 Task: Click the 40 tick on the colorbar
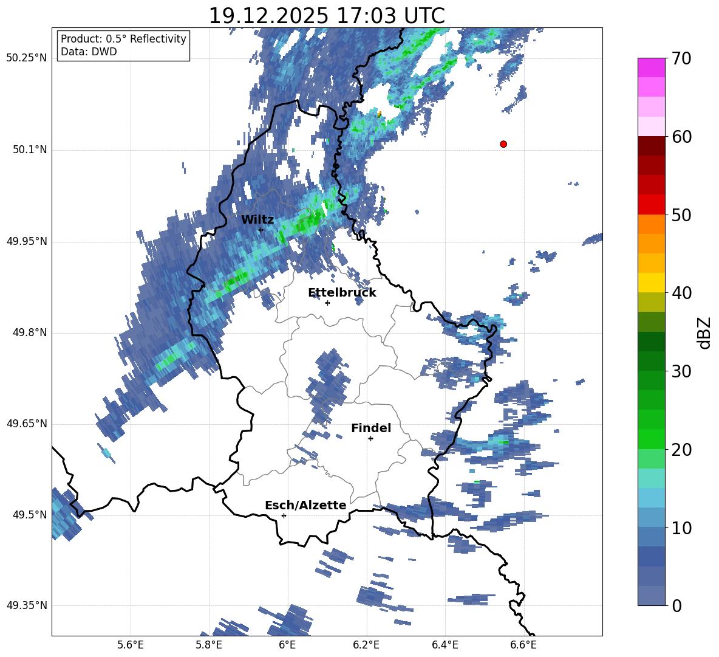(681, 293)
